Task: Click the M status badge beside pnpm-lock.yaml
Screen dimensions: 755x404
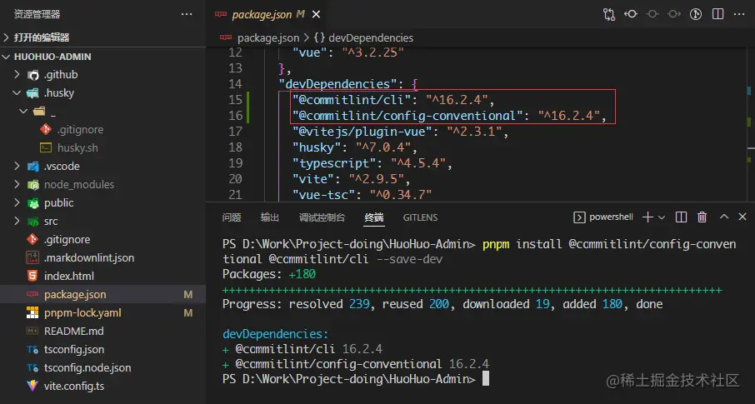Action: [188, 312]
